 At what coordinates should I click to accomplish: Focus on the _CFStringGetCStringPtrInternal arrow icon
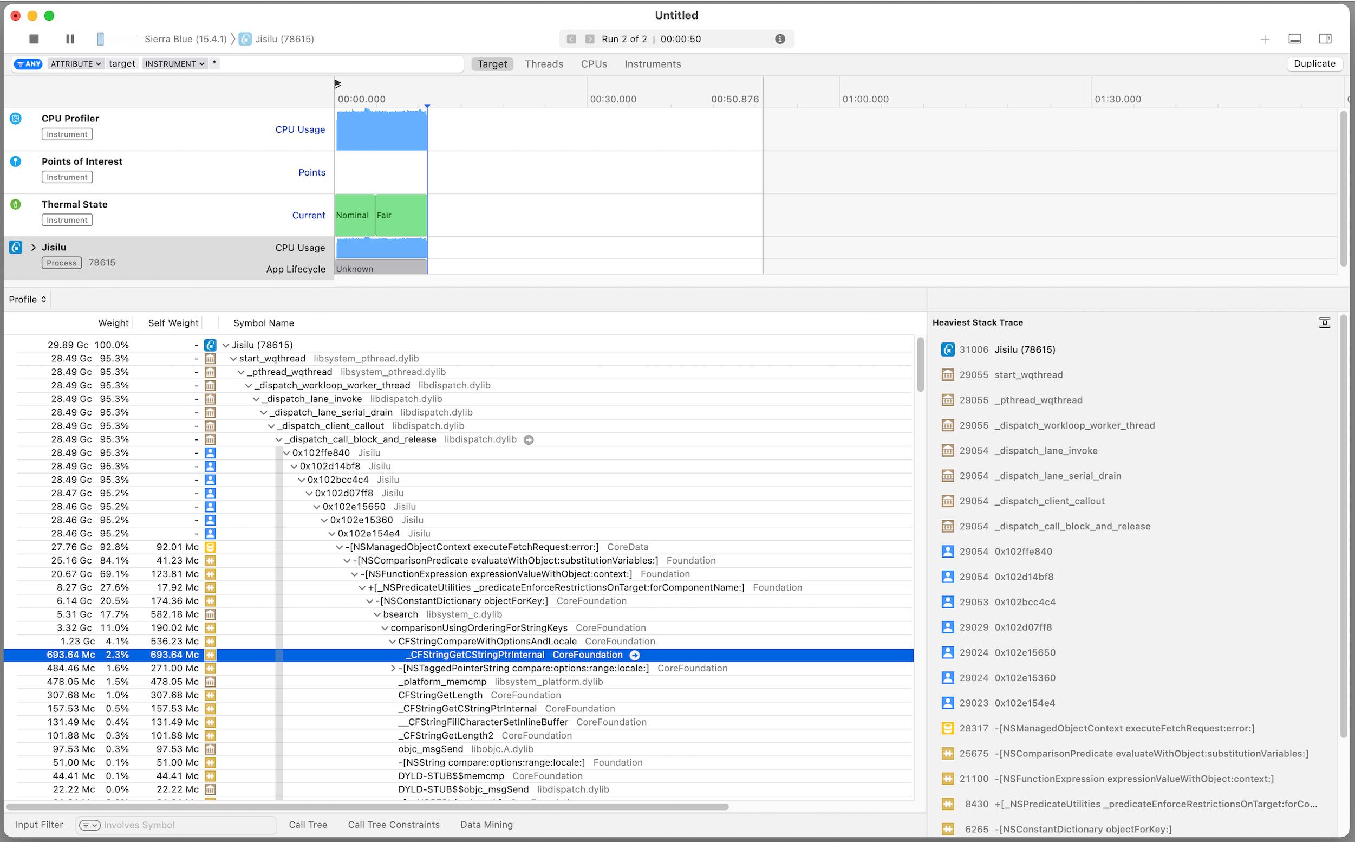click(634, 656)
